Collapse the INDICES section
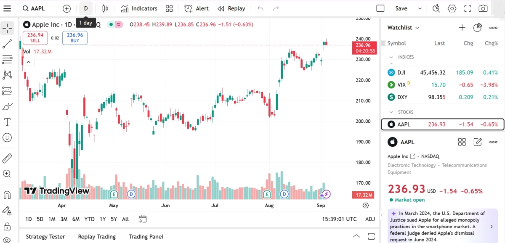 coord(391,57)
